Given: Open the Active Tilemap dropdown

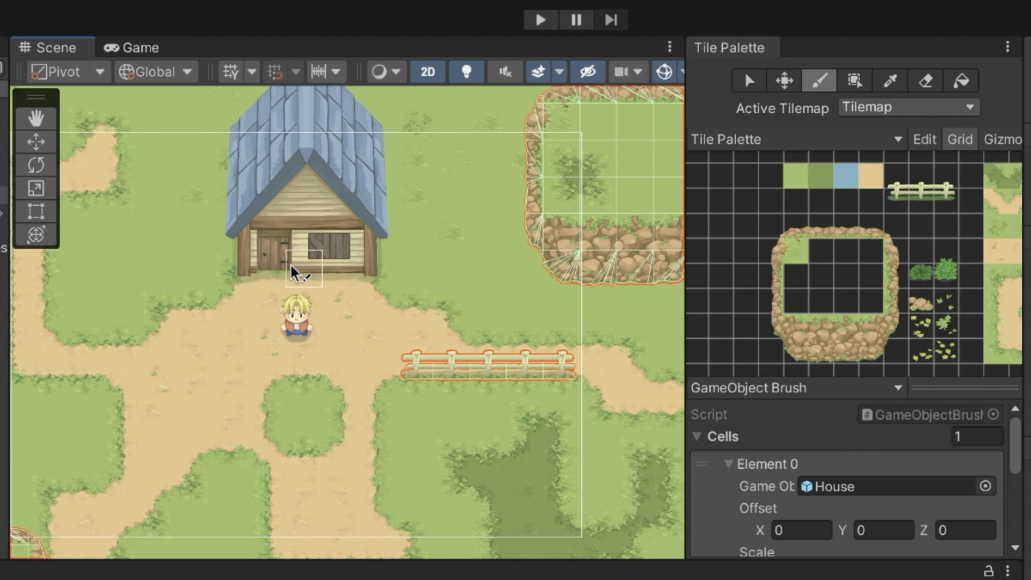Looking at the screenshot, I should [909, 107].
